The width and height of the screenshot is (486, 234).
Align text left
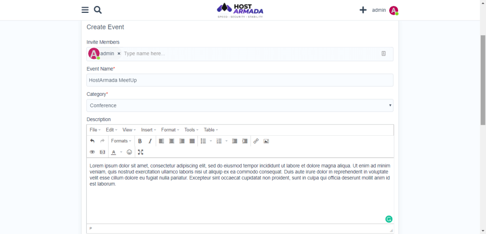pos(161,141)
